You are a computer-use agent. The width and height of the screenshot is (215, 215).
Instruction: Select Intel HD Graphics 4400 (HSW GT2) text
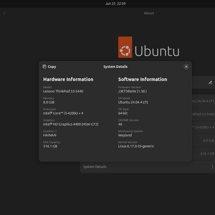[x=71, y=124]
